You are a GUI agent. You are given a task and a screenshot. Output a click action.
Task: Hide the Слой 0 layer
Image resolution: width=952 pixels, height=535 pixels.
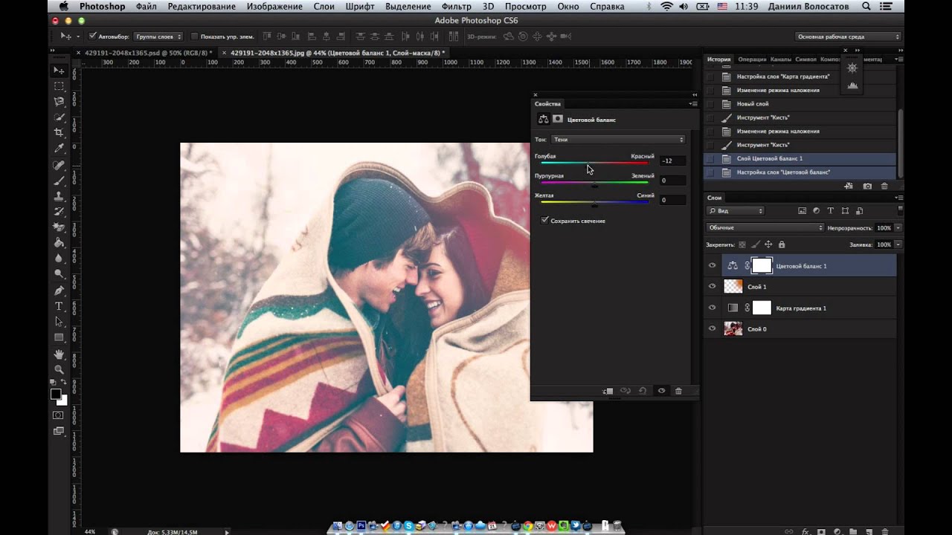[x=713, y=328]
